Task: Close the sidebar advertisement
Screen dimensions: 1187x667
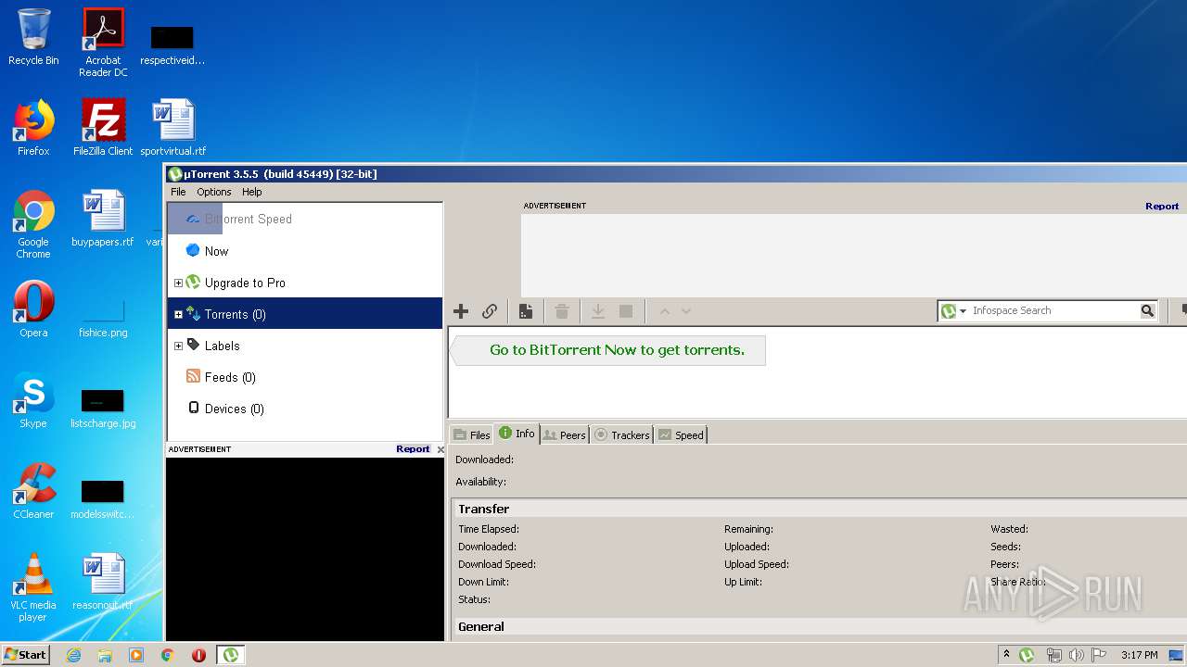Action: click(x=440, y=449)
